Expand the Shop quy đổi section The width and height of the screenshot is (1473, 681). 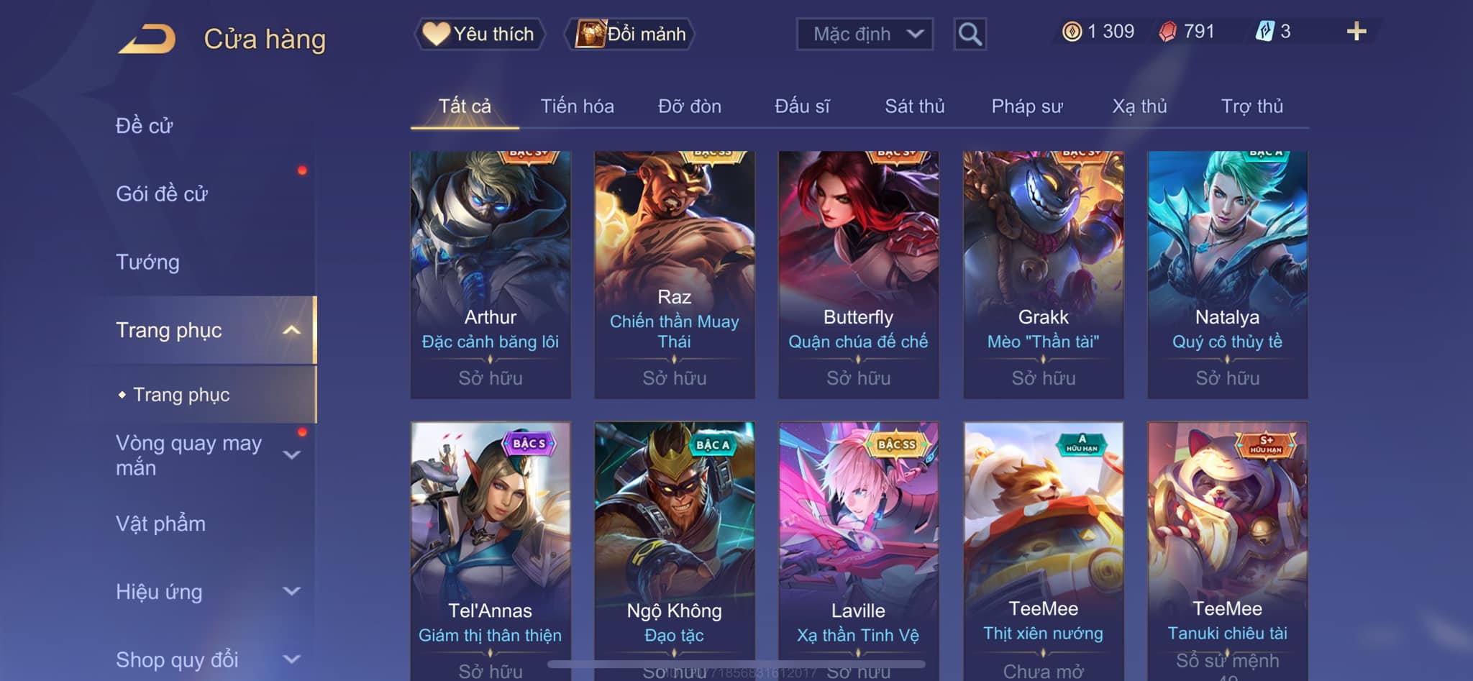pos(291,659)
